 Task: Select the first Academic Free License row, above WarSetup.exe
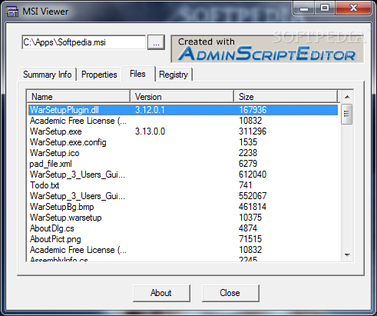point(183,121)
